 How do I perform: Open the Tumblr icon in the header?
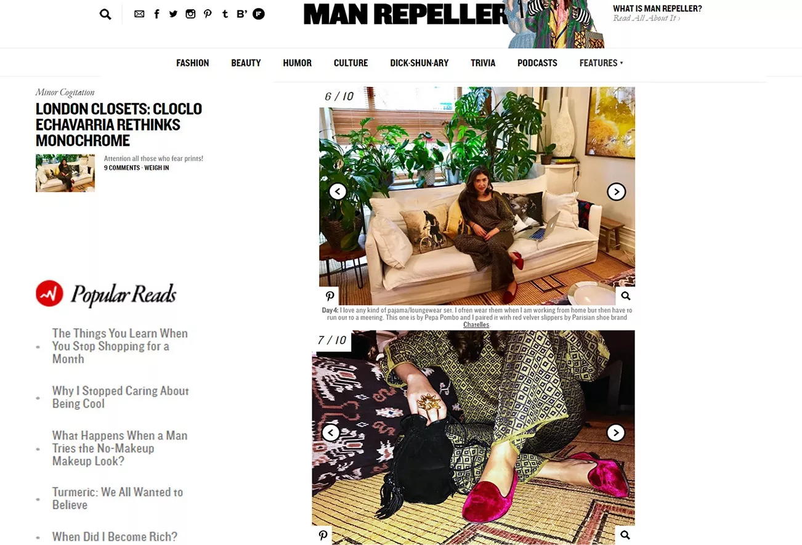(x=225, y=14)
